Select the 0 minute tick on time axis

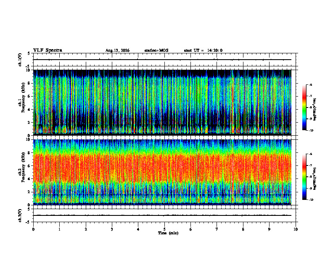33,229
